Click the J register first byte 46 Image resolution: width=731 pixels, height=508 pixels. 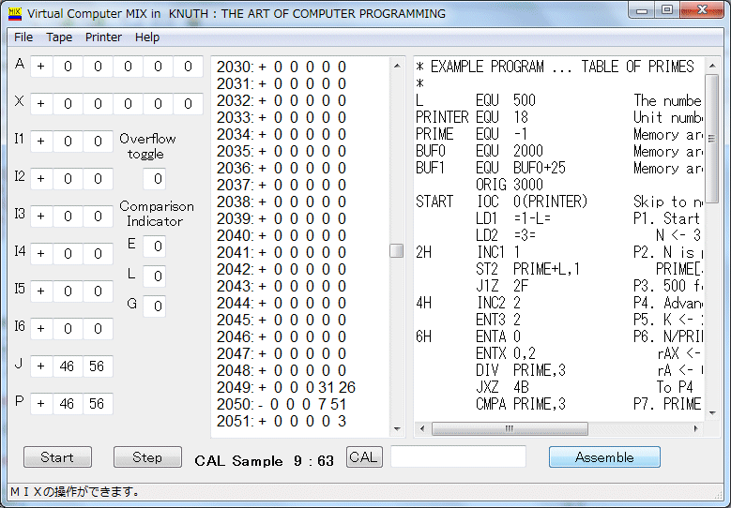(x=69, y=366)
